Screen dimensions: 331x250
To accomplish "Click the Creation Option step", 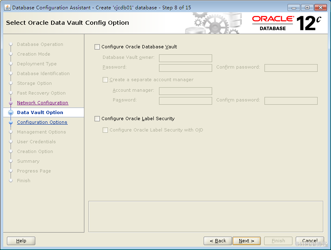I will [35, 151].
